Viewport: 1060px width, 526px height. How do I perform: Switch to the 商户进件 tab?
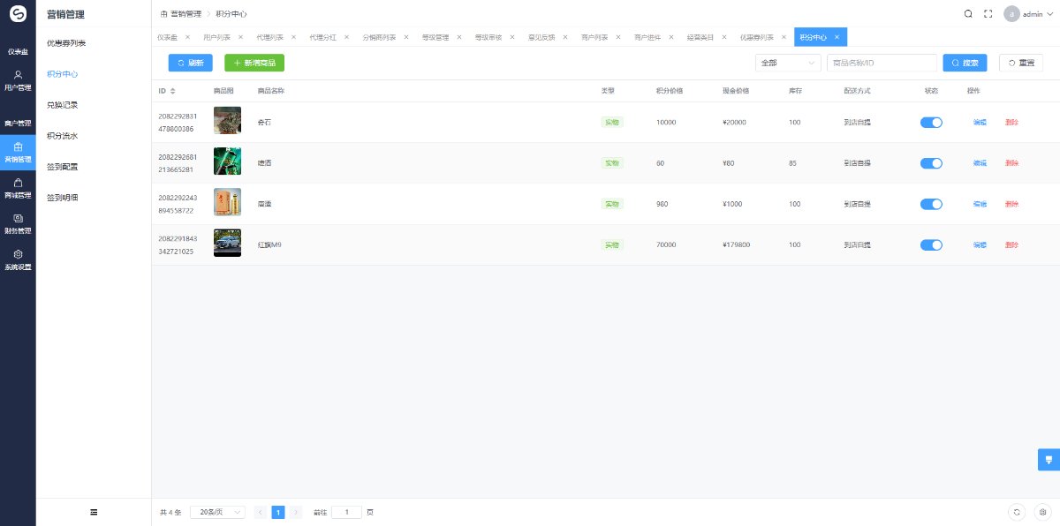(647, 37)
